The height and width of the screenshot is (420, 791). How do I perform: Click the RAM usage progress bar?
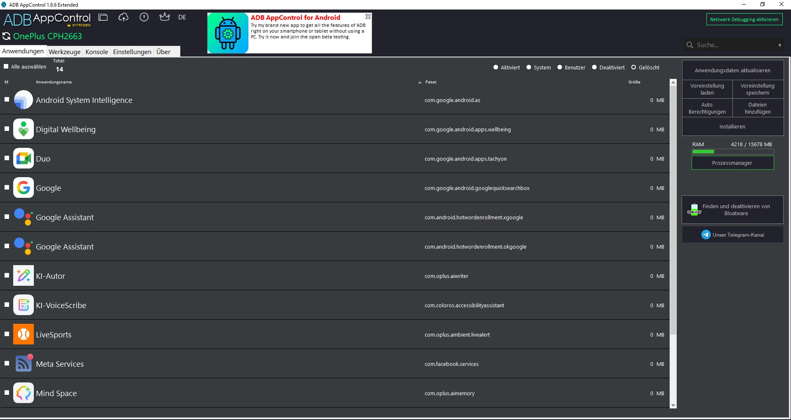tap(732, 152)
